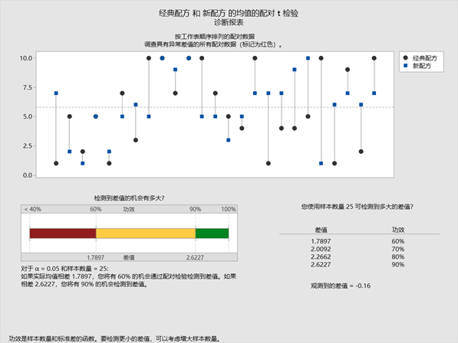The height and width of the screenshot is (343, 458).
Task: Click the red segment of power bar
Action: click(63, 234)
